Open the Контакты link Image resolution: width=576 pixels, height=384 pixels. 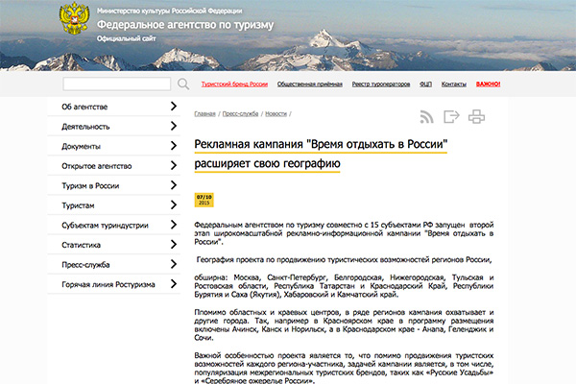coord(454,84)
